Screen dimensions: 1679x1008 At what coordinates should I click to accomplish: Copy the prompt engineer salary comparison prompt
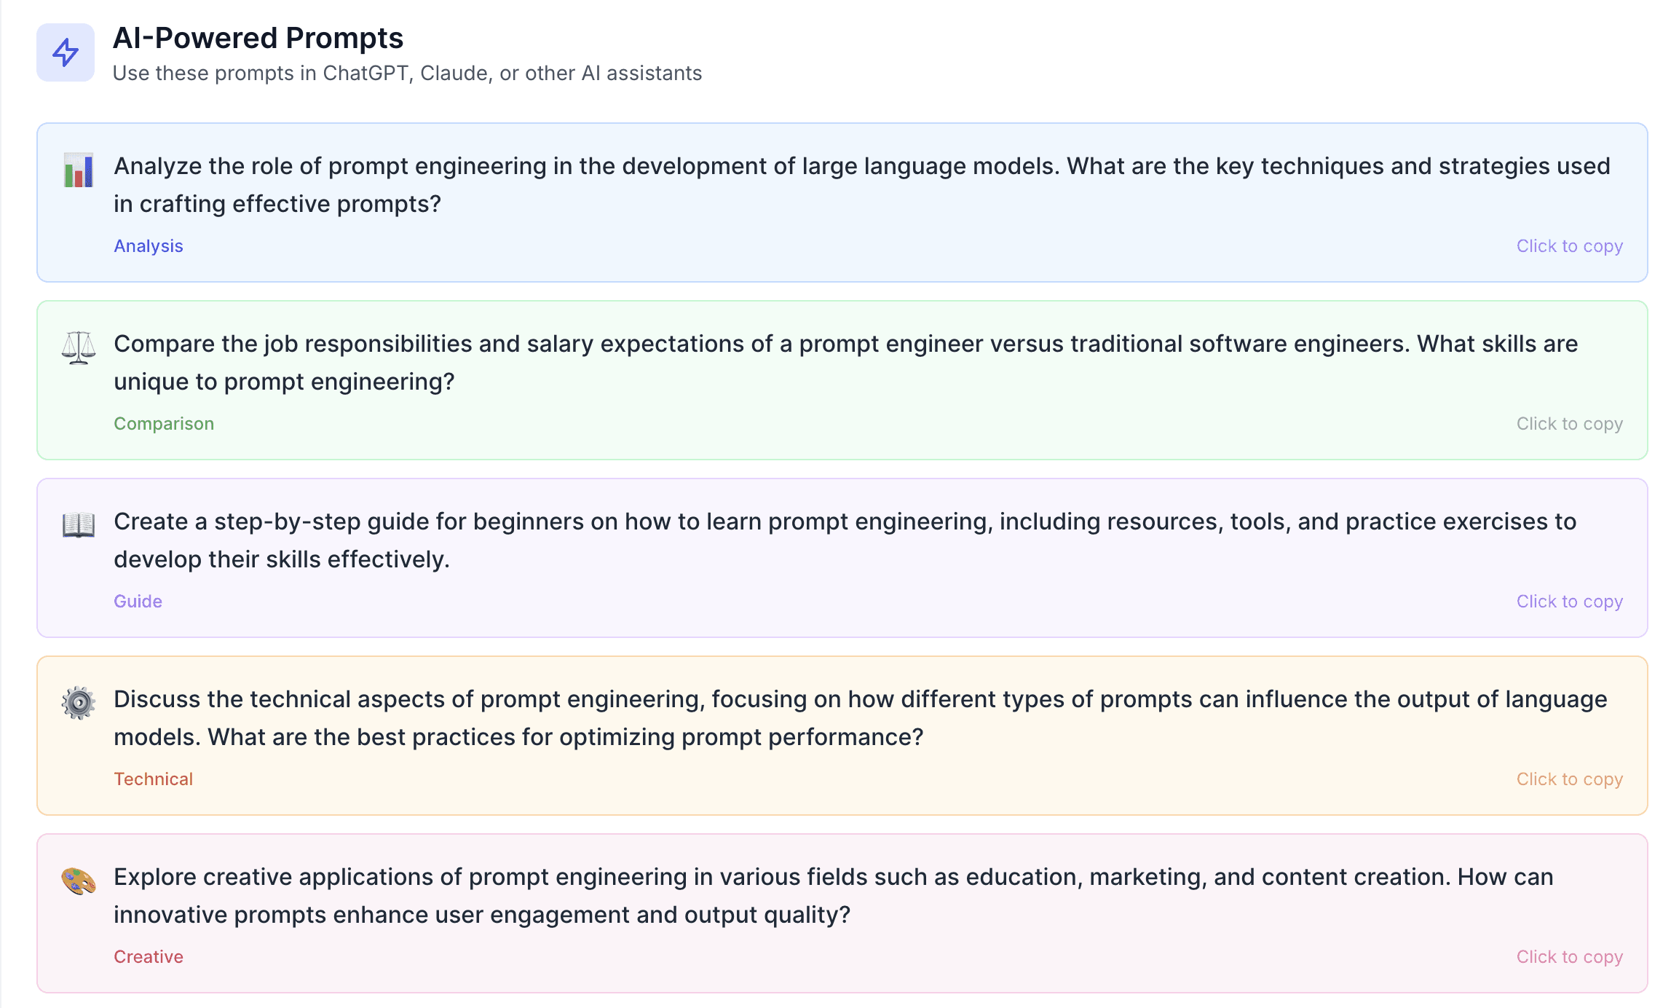point(1570,423)
